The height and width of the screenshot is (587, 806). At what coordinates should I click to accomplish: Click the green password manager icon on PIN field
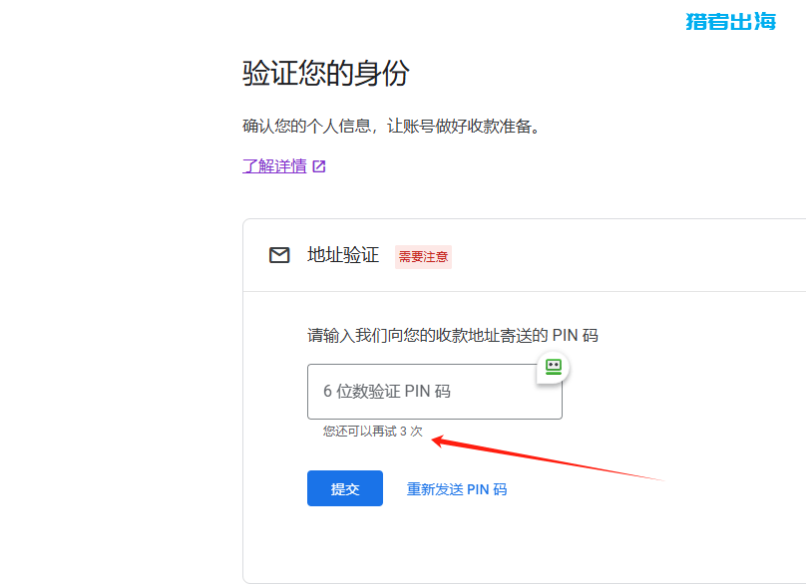(553, 367)
